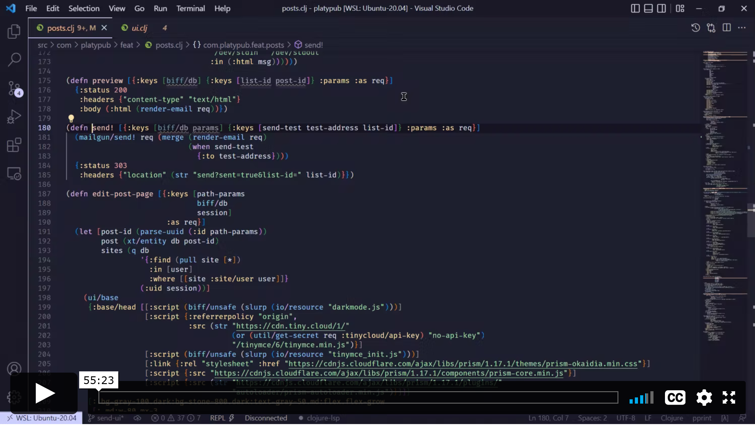Toggle the bottom panel visibility
This screenshot has height=425, width=755.
[648, 8]
